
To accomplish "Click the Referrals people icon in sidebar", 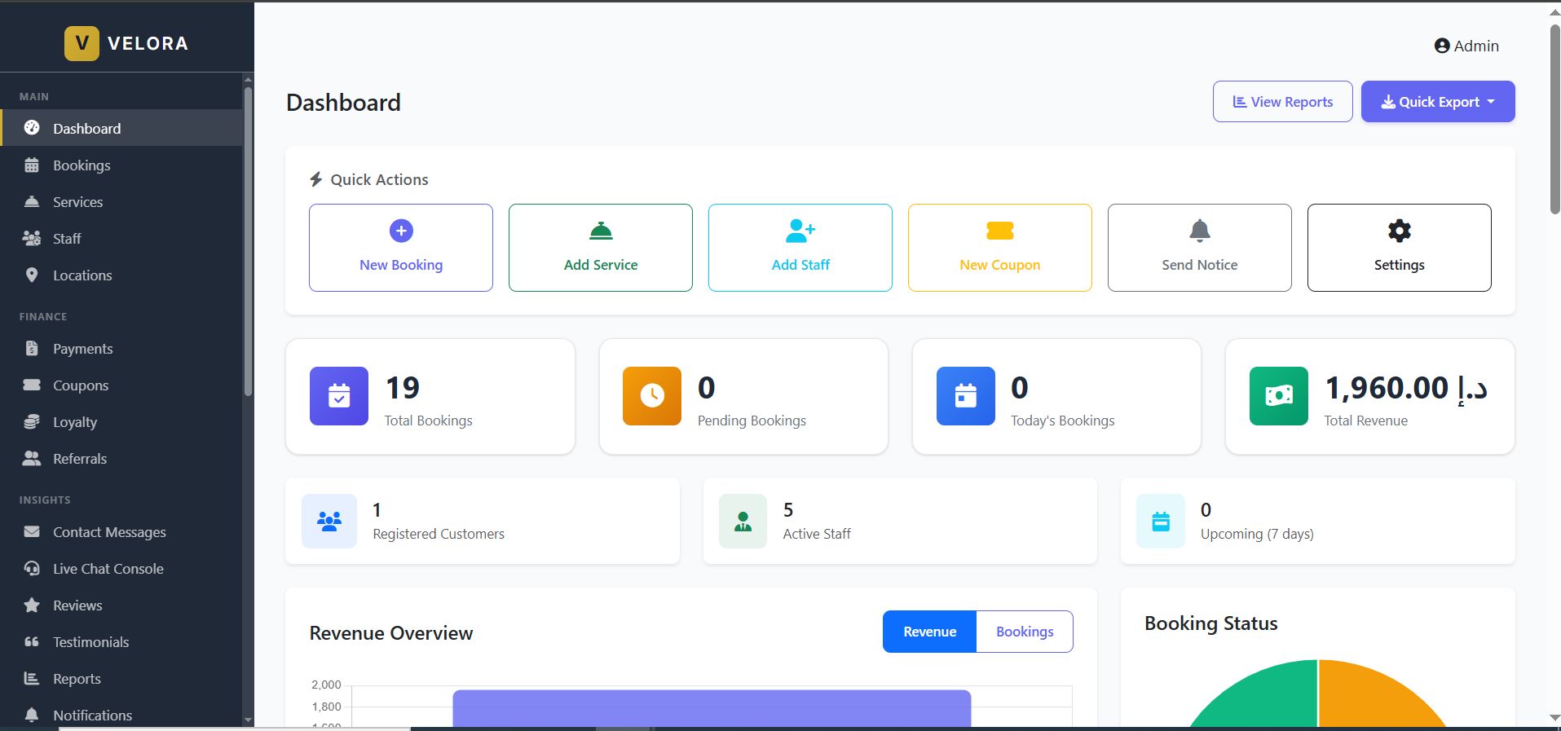I will click(x=32, y=458).
